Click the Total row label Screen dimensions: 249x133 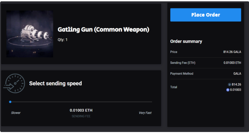173,87
